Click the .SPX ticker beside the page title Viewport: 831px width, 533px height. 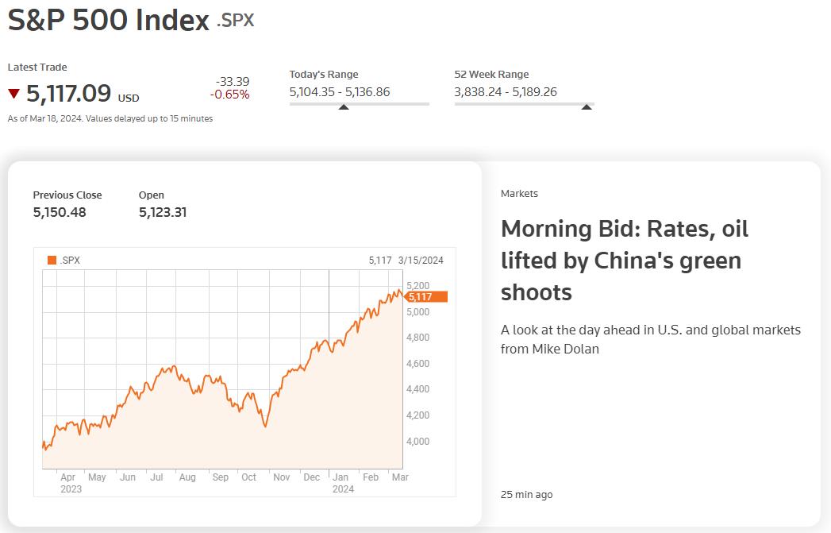[236, 21]
